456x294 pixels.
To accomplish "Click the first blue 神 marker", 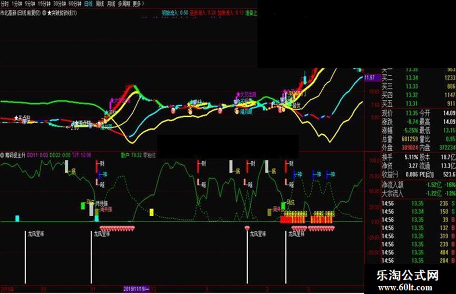I will pyautogui.click(x=102, y=174).
